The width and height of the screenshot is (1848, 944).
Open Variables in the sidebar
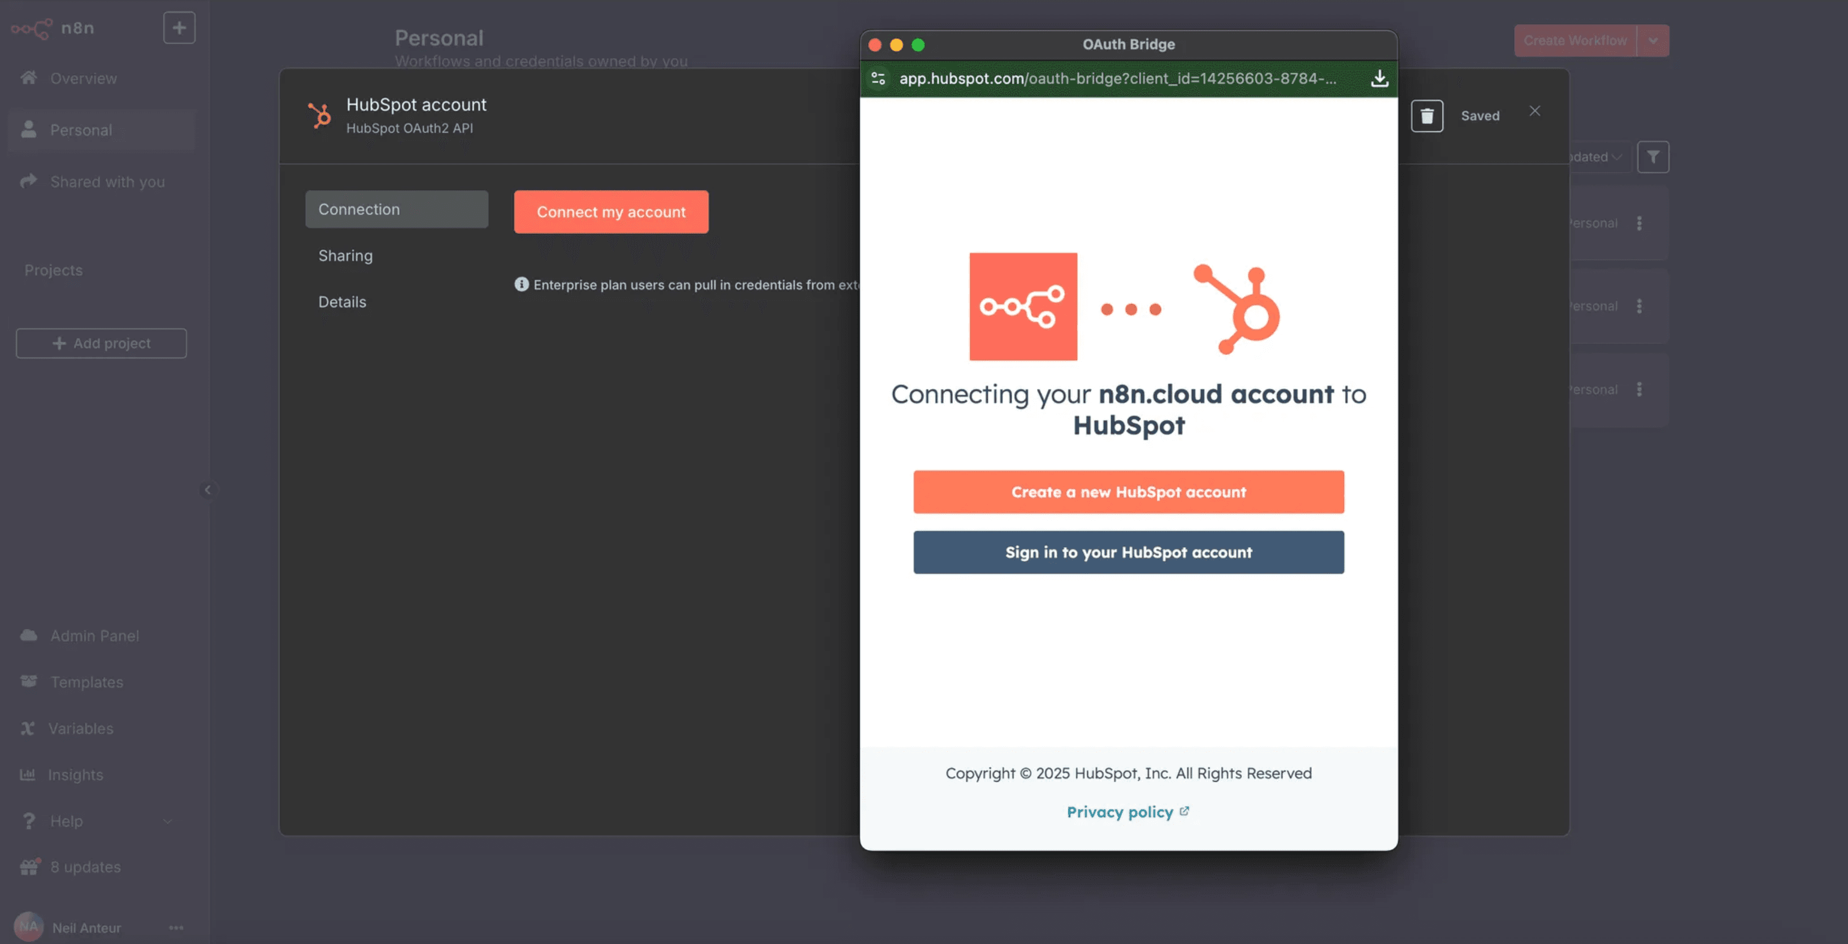(80, 728)
